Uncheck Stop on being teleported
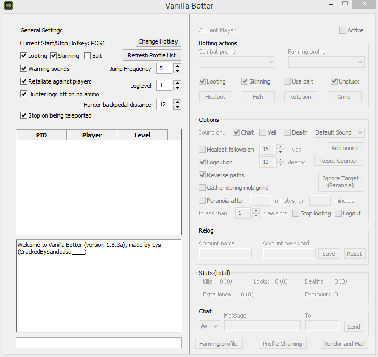The height and width of the screenshot is (357, 378). 24,115
